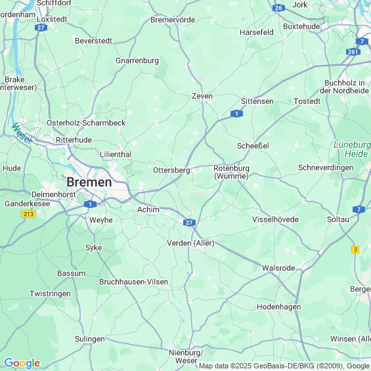Click the A7 shield near Soltau
The image size is (371, 371).
coord(359,209)
